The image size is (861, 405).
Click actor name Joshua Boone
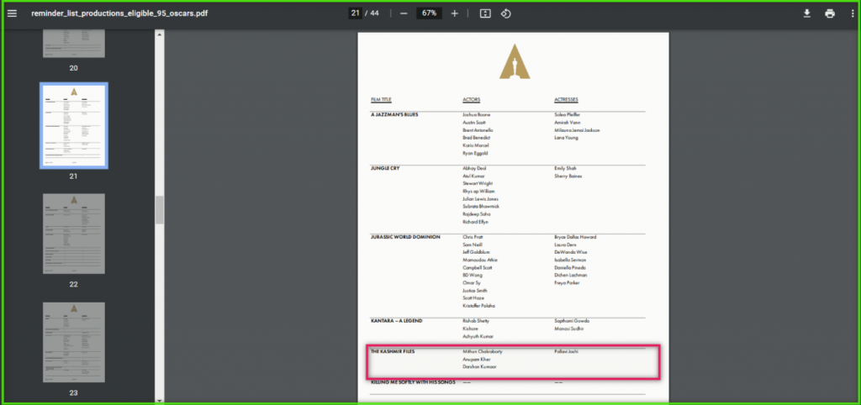click(x=477, y=115)
